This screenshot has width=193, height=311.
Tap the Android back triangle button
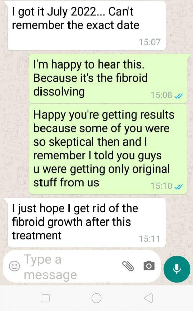(148, 298)
